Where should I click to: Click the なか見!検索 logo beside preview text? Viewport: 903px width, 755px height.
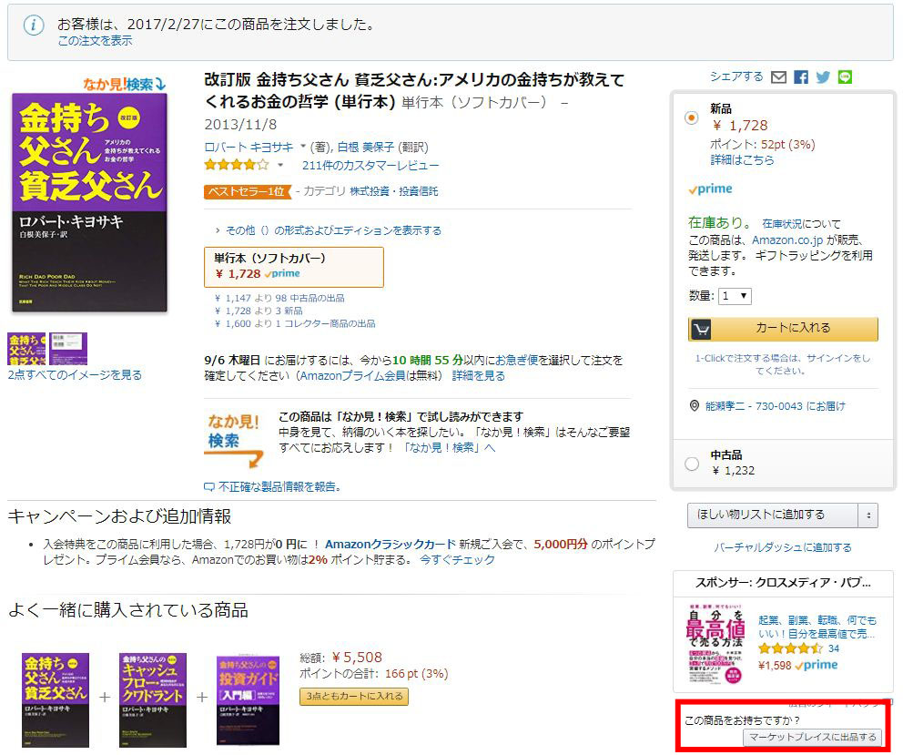[x=234, y=439]
